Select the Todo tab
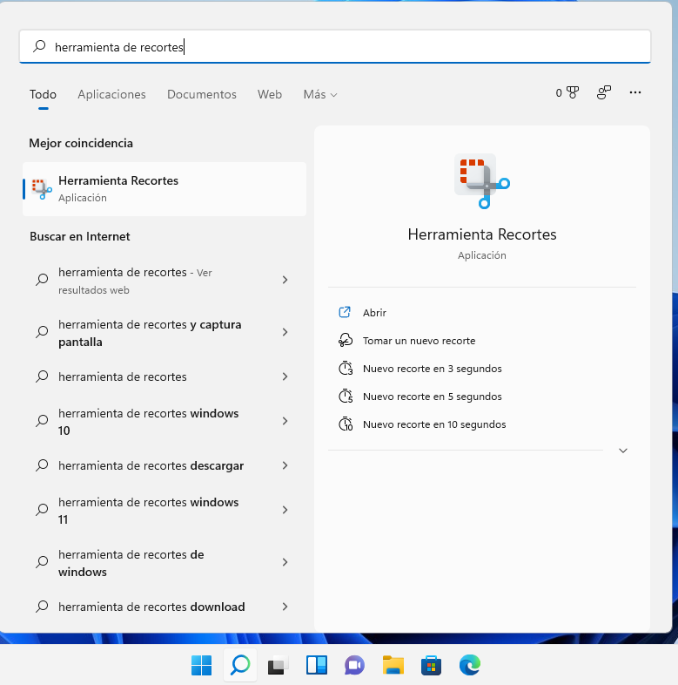This screenshot has height=685, width=678. [43, 94]
